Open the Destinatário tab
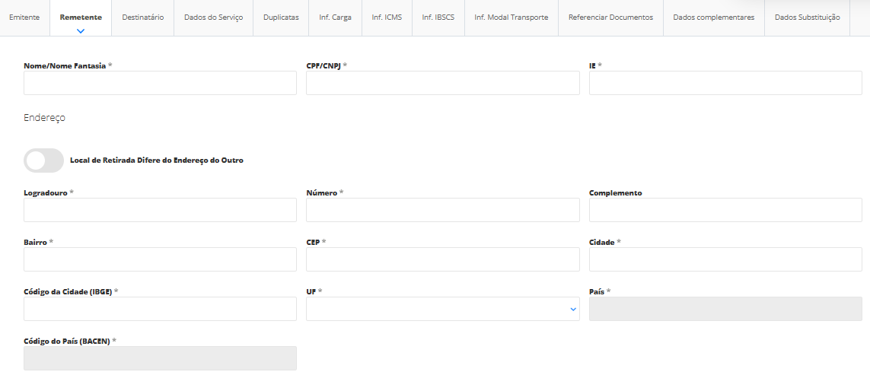This screenshot has height=375, width=870. 143,17
